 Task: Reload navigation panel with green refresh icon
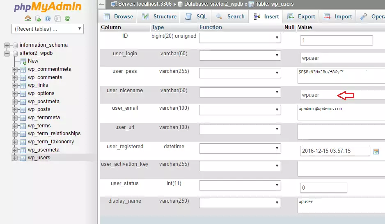[x=67, y=18]
